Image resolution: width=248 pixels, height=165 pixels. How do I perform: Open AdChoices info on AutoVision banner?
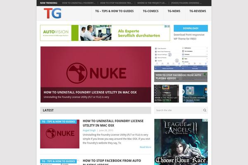(x=166, y=26)
